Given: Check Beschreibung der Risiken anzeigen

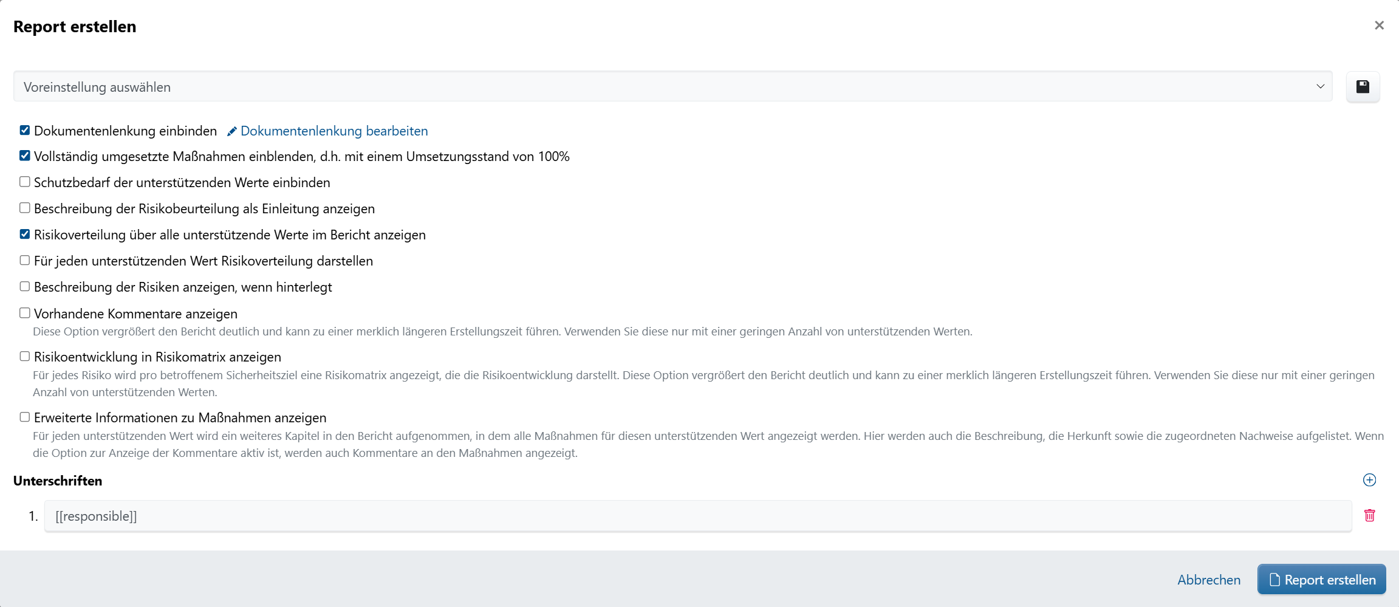Looking at the screenshot, I should pos(24,286).
